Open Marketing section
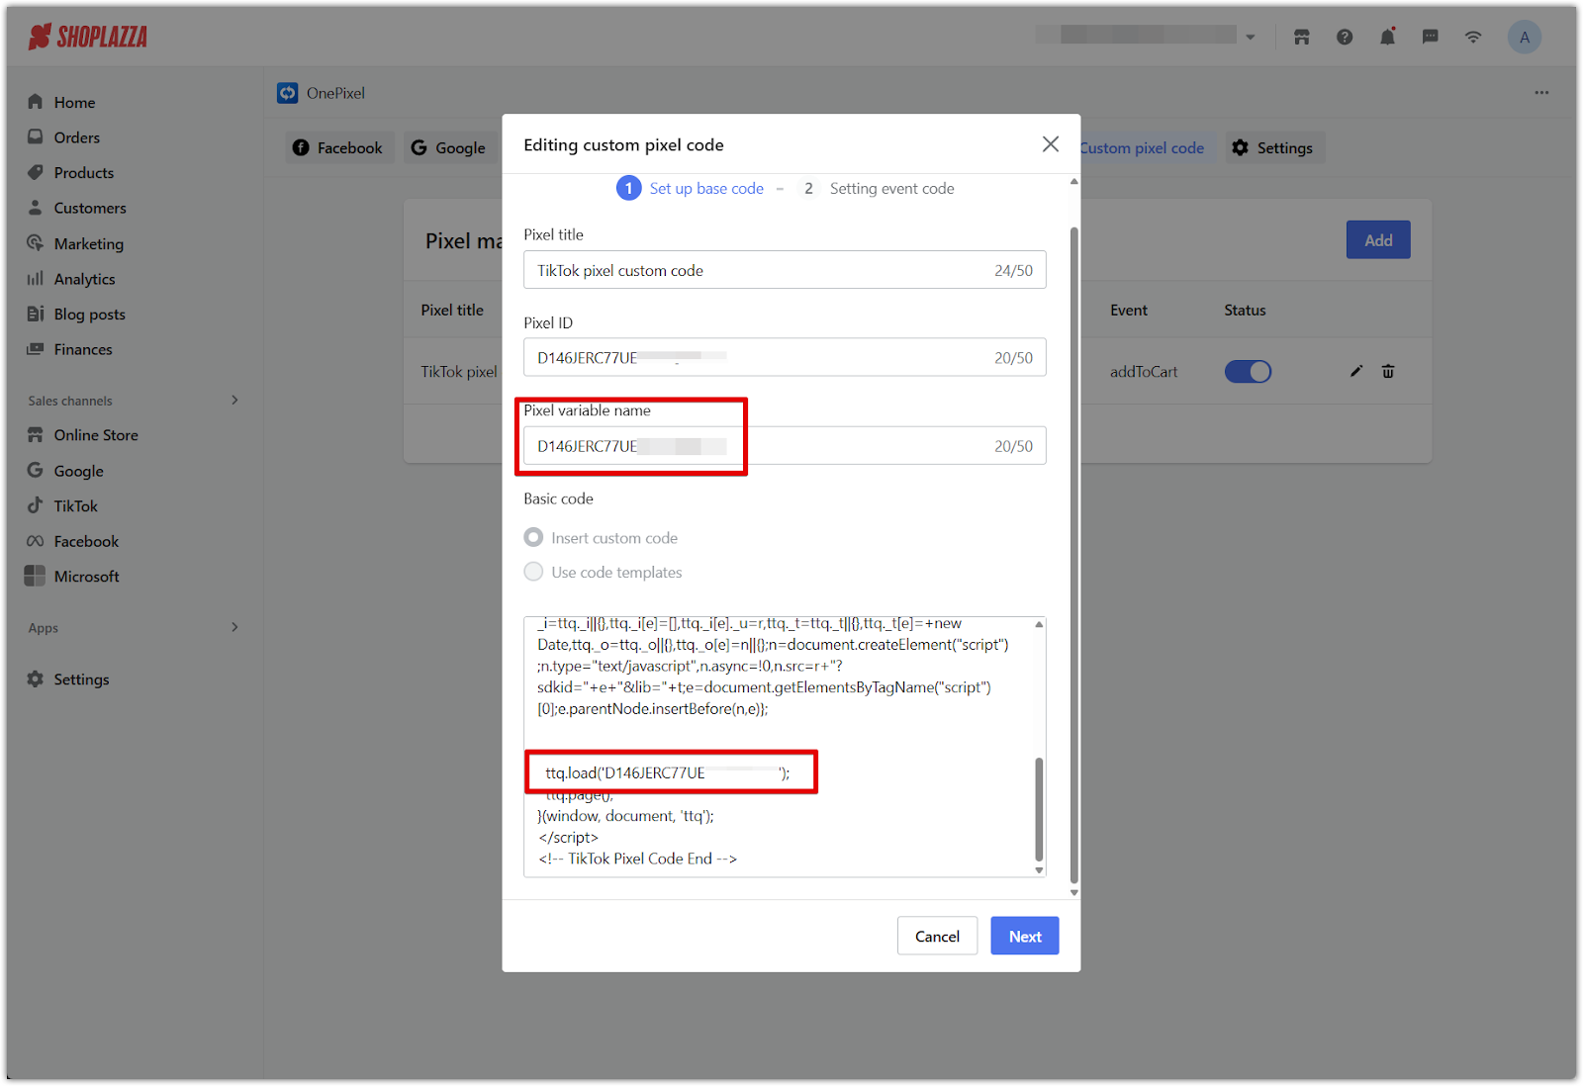The image size is (1583, 1086). tap(88, 243)
